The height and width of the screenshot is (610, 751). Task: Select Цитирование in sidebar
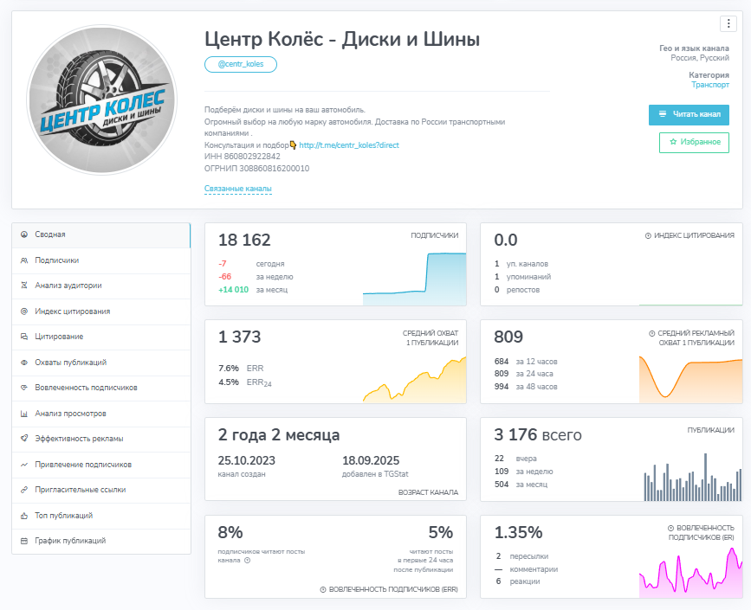100,337
